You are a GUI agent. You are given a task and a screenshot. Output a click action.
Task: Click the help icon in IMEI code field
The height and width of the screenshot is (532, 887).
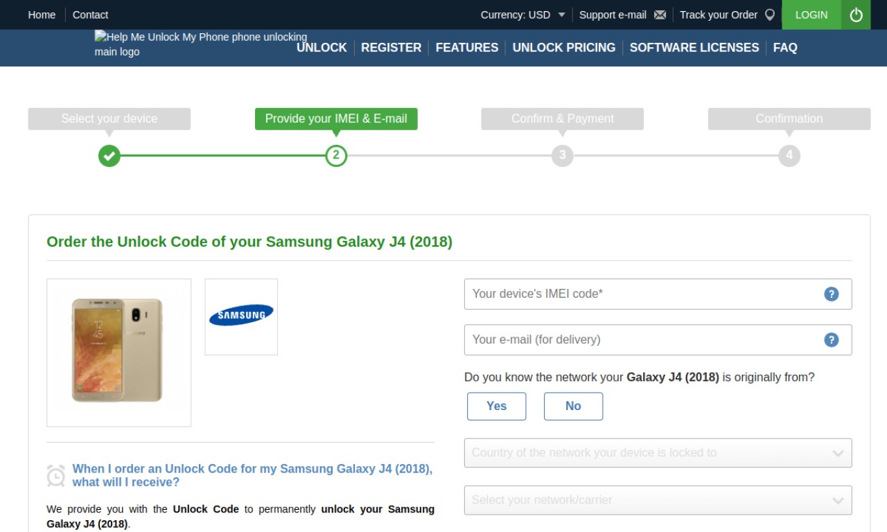coord(832,294)
